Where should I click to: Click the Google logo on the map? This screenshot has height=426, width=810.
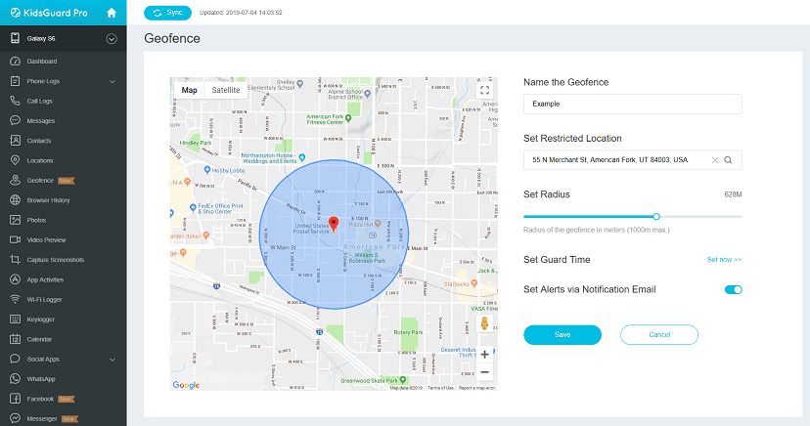pyautogui.click(x=186, y=385)
